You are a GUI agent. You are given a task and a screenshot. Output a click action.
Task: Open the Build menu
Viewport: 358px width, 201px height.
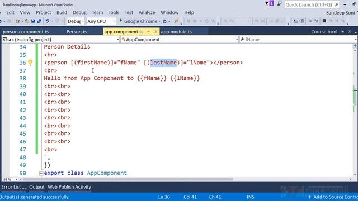tap(62, 12)
